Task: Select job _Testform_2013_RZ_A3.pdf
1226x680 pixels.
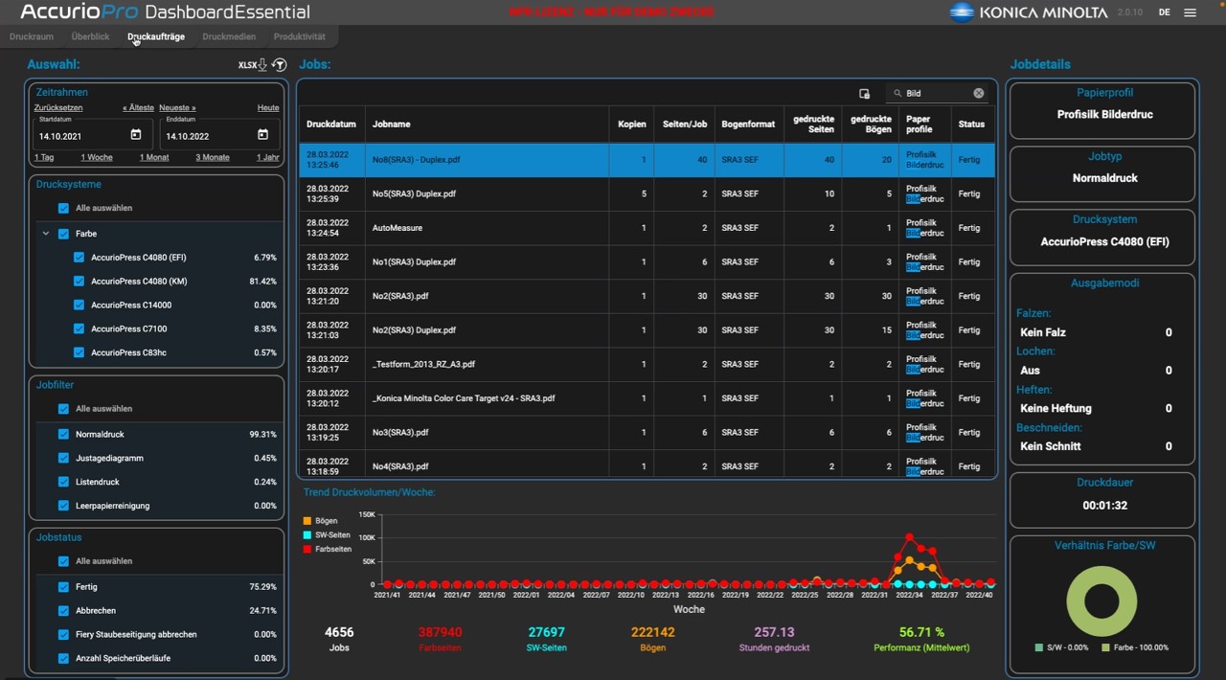Action: pyautogui.click(x=647, y=365)
